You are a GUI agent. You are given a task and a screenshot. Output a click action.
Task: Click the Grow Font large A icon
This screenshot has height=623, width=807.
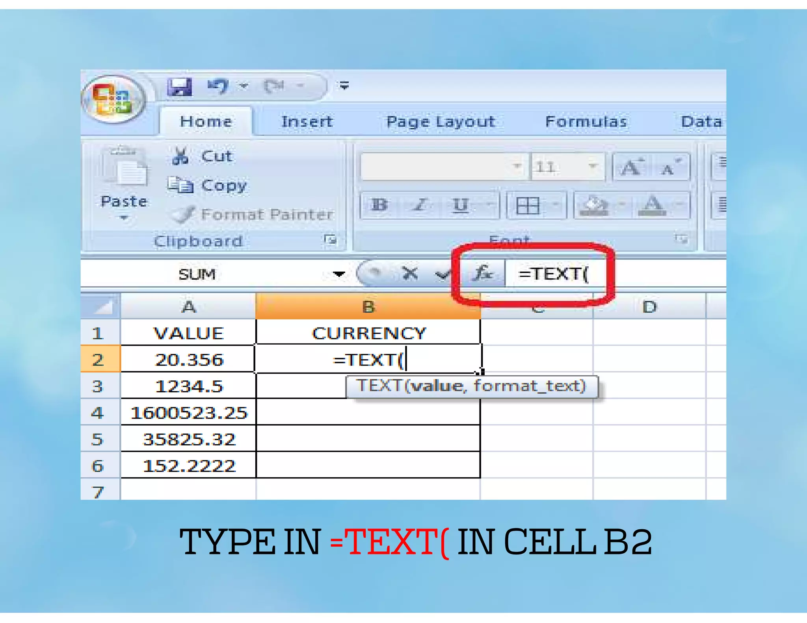632,167
